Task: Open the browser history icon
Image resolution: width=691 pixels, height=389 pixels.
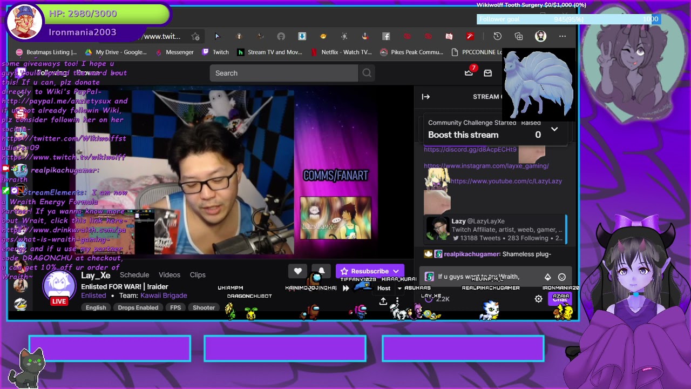Action: point(497,36)
